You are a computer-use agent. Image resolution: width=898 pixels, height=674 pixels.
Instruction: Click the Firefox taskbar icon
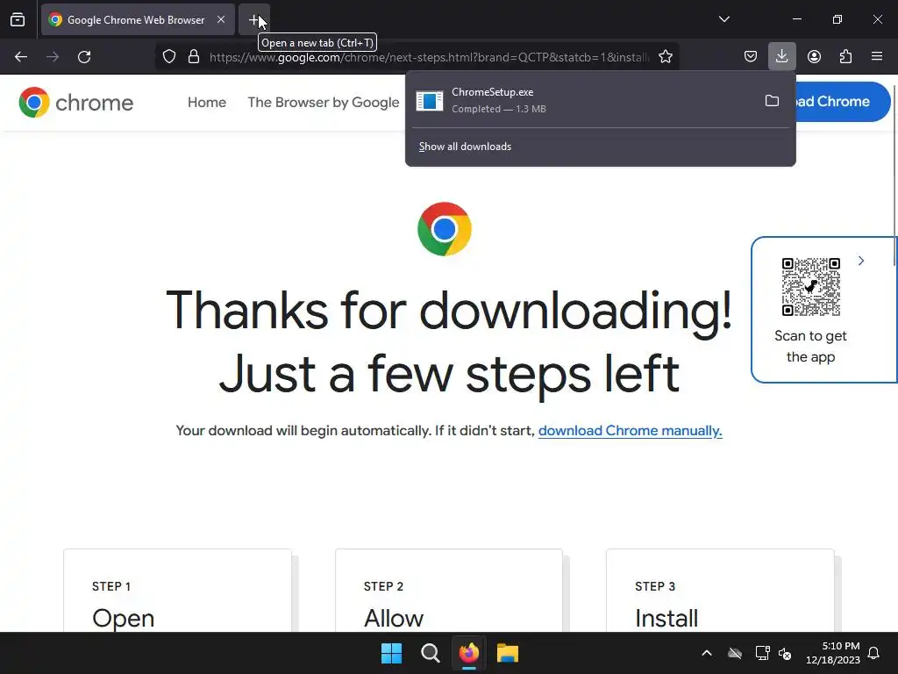click(469, 653)
